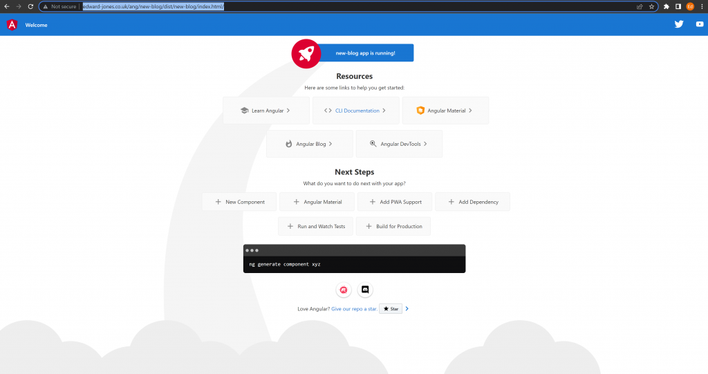Click the plus icon on Add PWA Support
Viewport: 708px width, 374px height.
(x=373, y=202)
